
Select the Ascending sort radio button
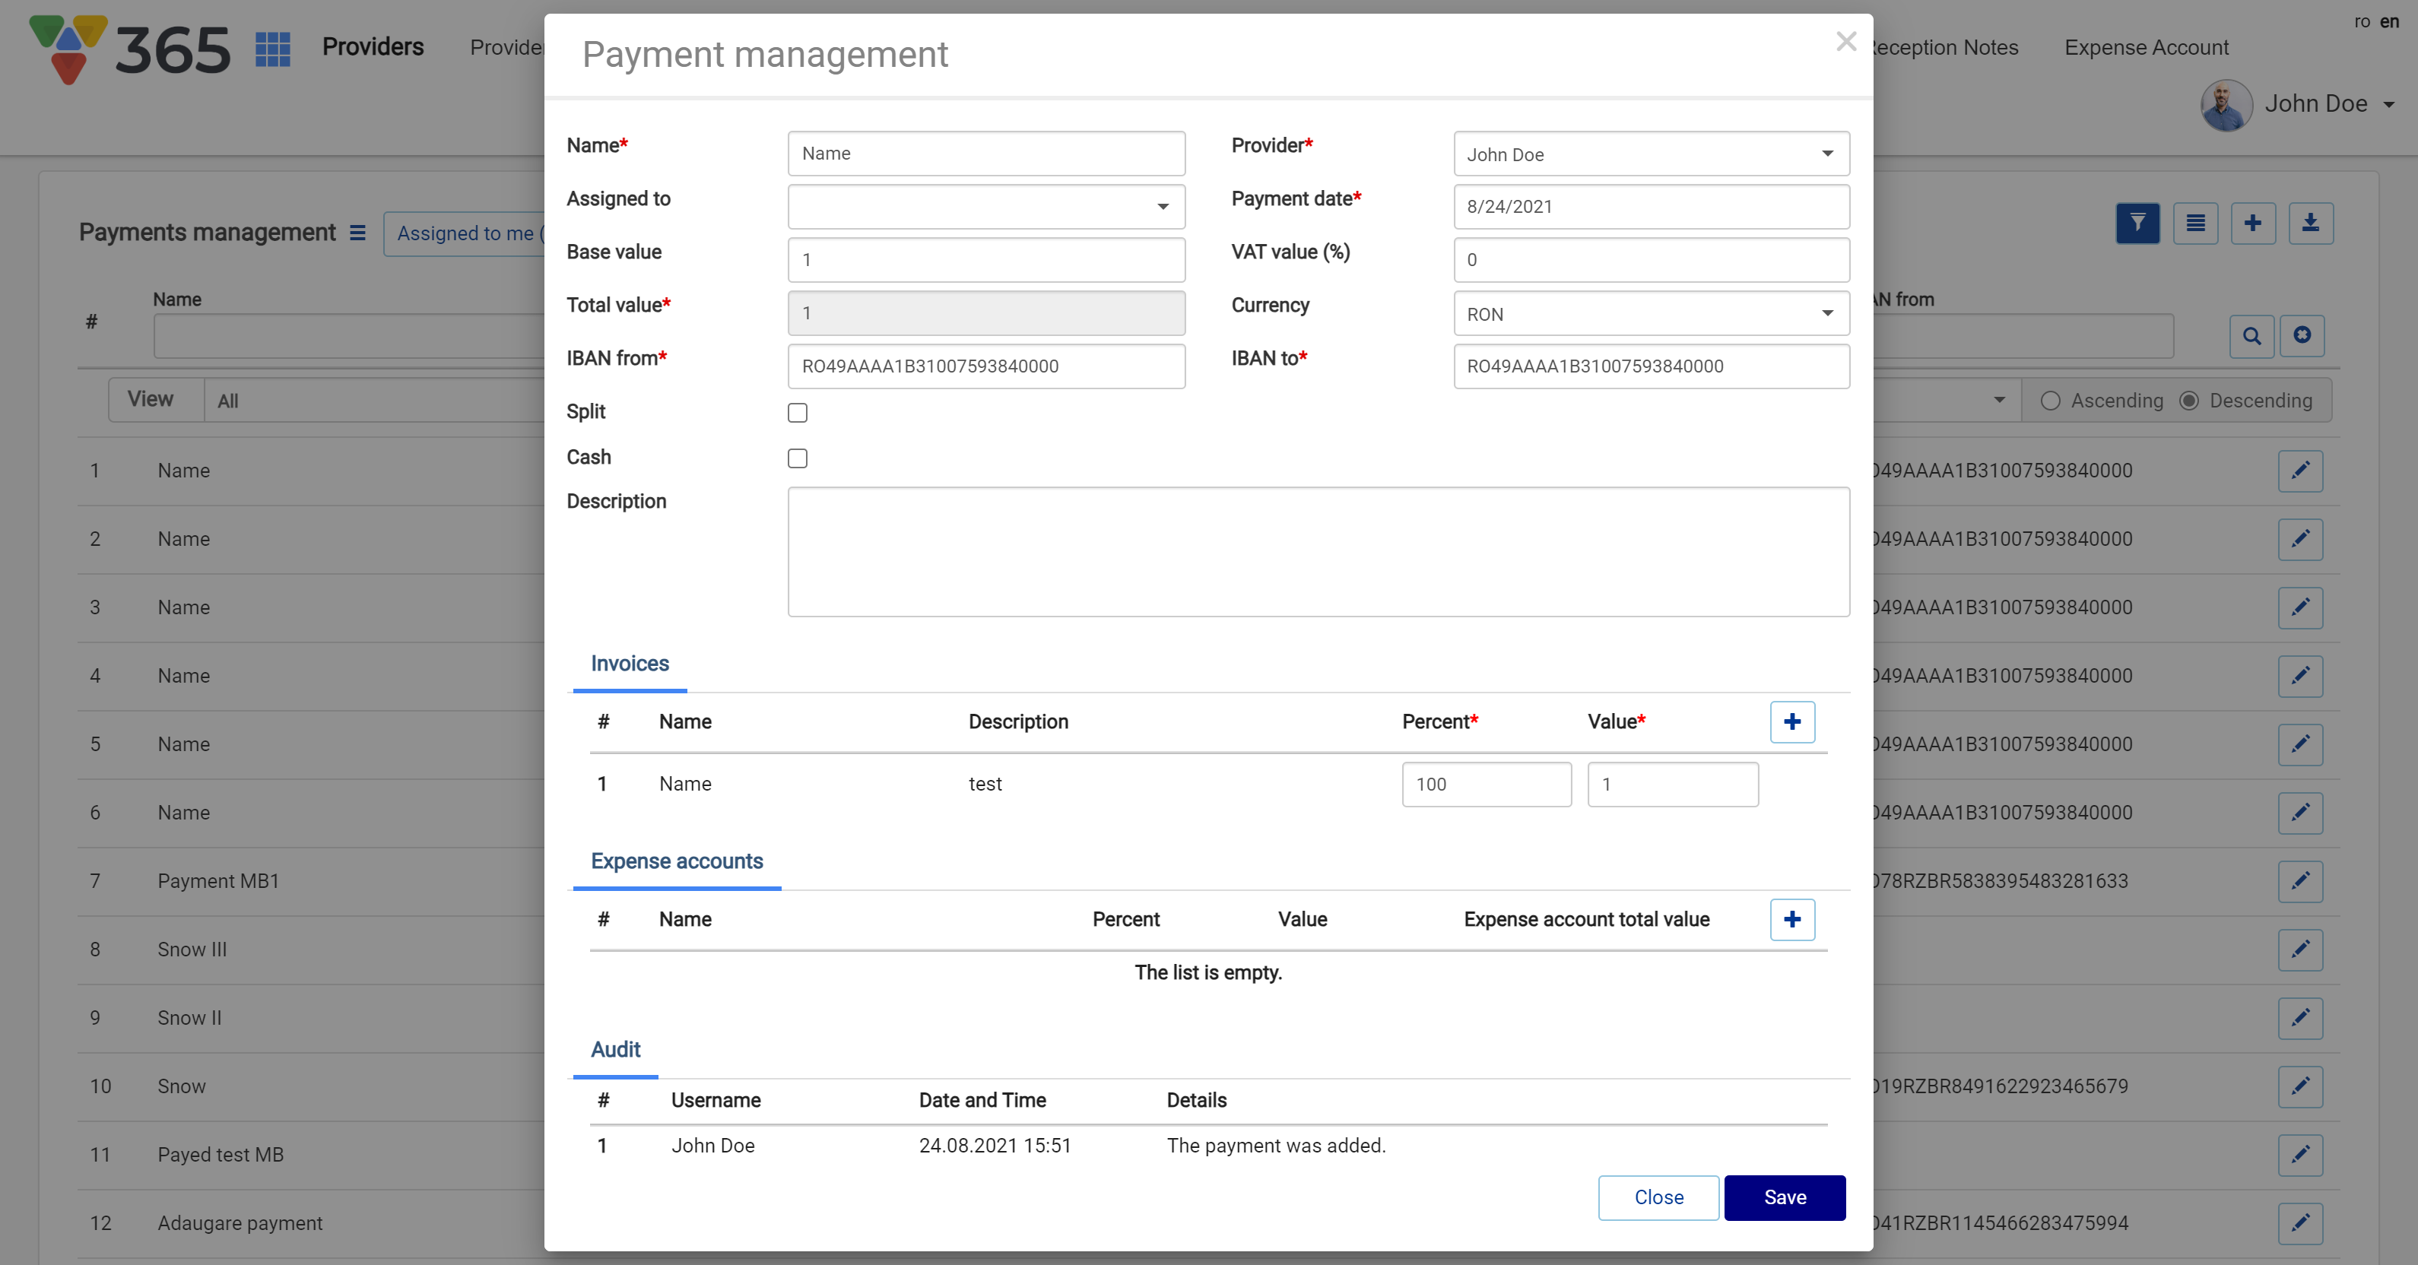tap(2050, 401)
